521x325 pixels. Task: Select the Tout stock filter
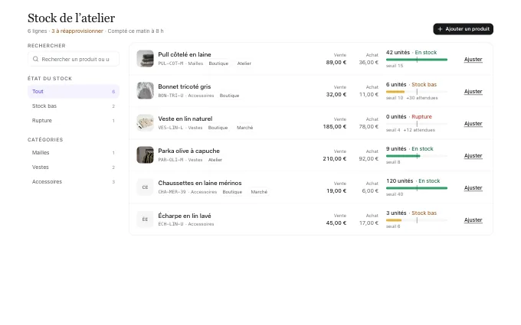tap(74, 91)
